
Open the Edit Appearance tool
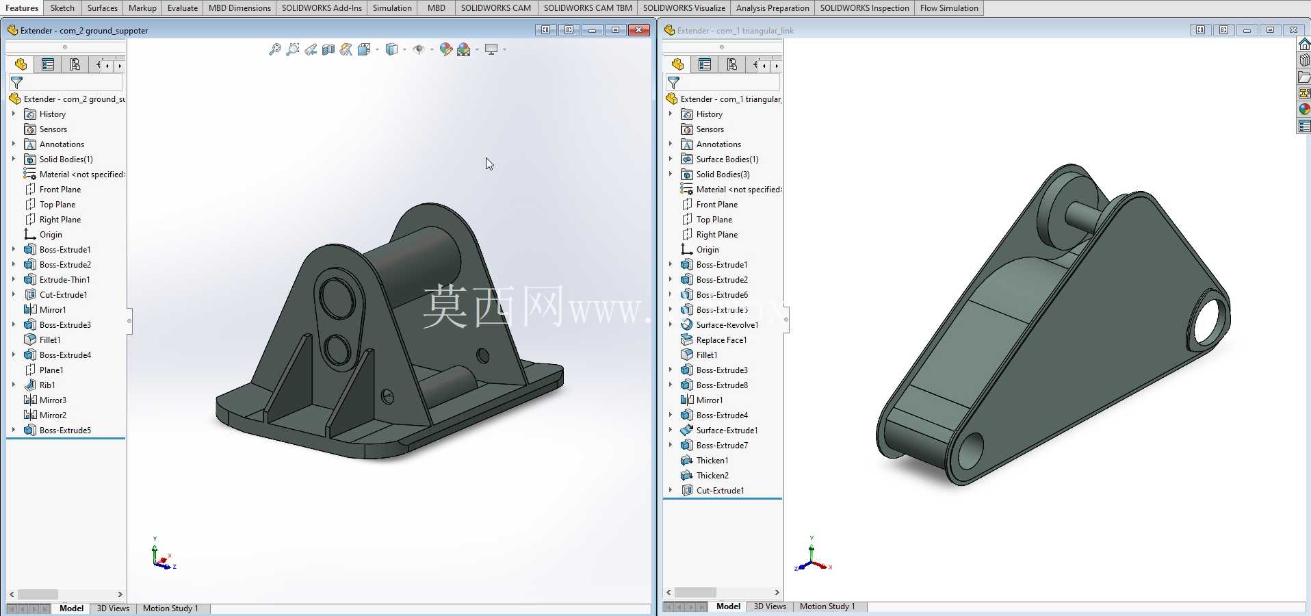[x=446, y=49]
